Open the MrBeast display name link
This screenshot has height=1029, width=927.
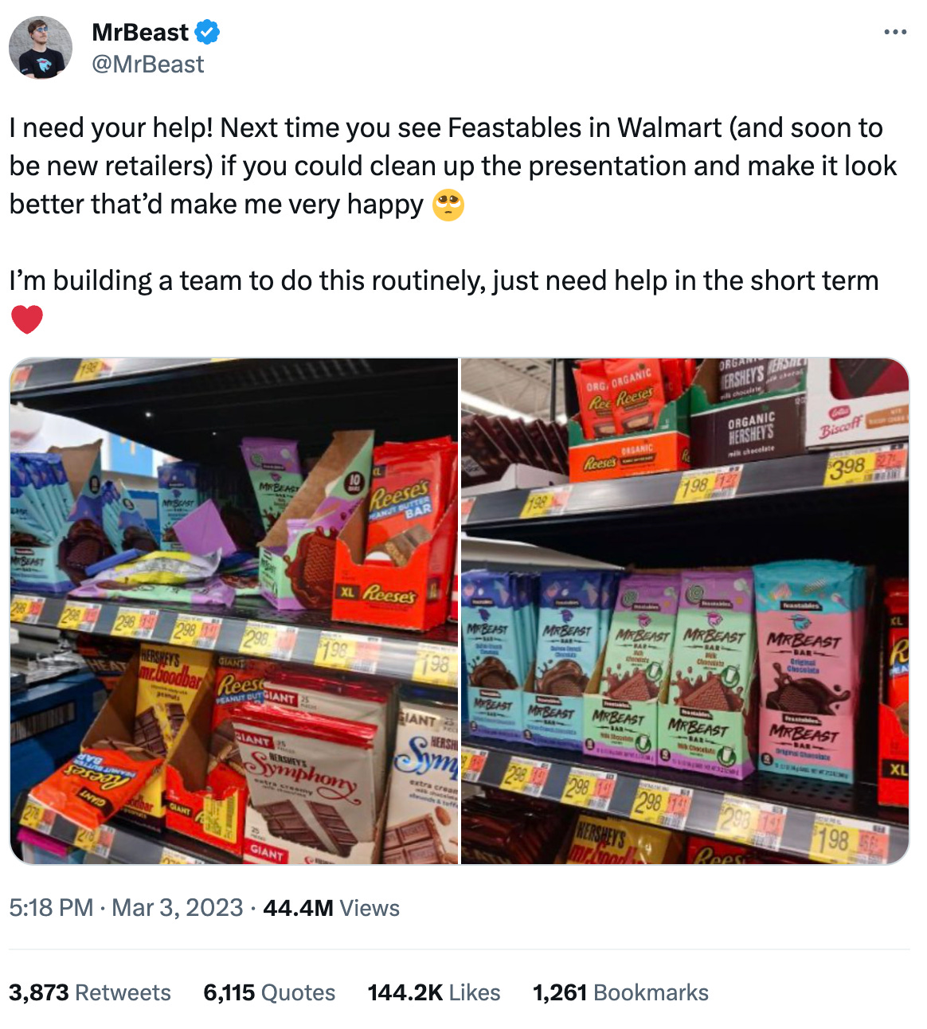tap(140, 33)
